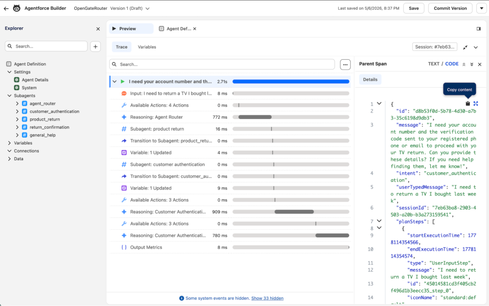Viewport: 489px width, 306px height.
Task: Click the plus button beside Explorer search
Action: pyautogui.click(x=95, y=47)
